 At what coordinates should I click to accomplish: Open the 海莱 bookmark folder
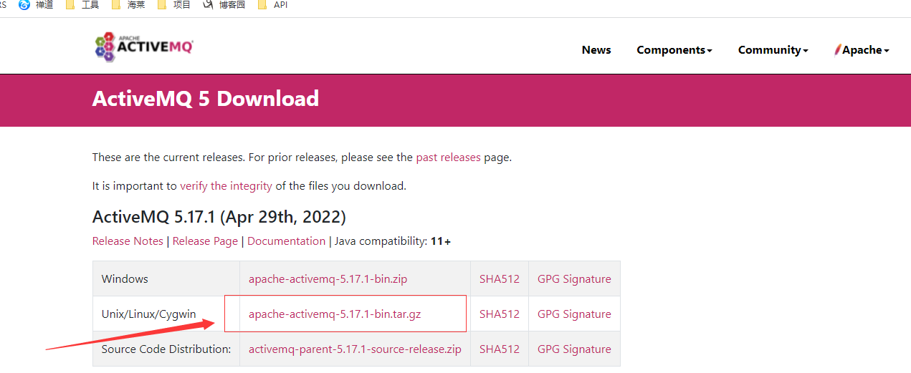pyautogui.click(x=129, y=4)
